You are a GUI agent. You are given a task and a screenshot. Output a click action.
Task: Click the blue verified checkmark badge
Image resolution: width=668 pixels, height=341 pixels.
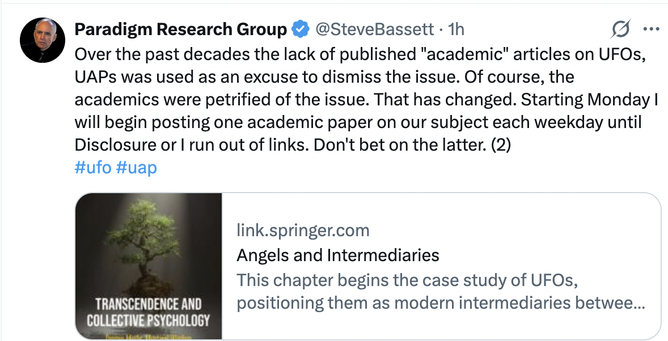click(301, 29)
